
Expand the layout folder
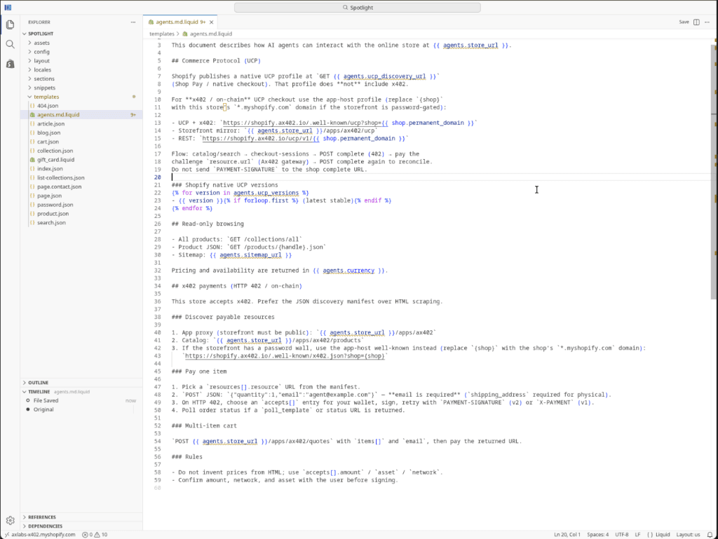41,61
